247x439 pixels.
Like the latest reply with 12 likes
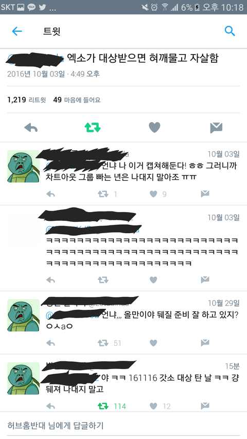(153, 406)
